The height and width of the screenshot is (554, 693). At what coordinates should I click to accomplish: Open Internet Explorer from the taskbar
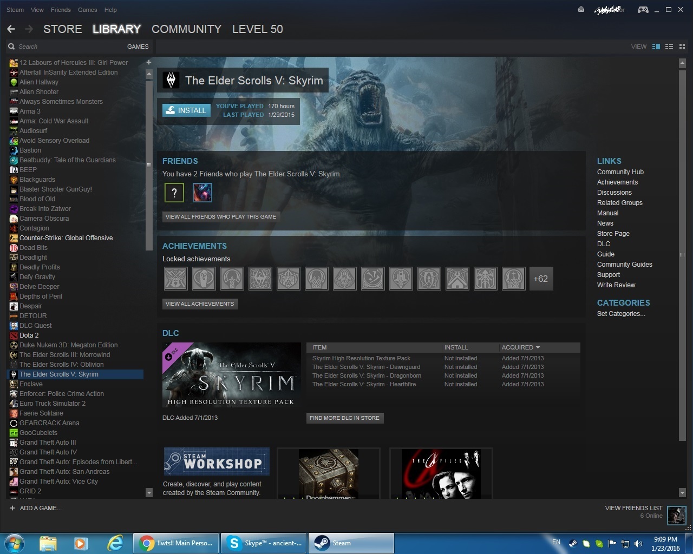(x=115, y=543)
